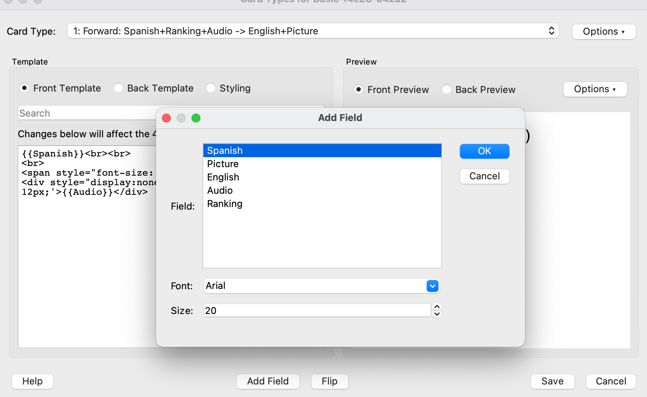Screen dimensions: 647x397
Task: Select the Audio field entry
Action: click(x=220, y=190)
